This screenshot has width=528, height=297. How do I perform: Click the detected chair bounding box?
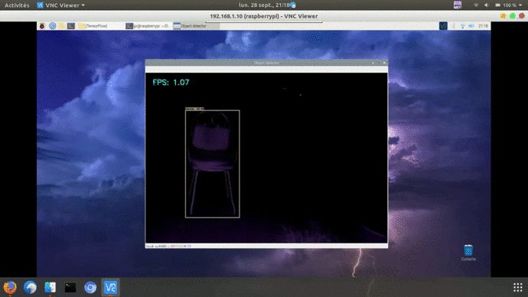coord(213,164)
